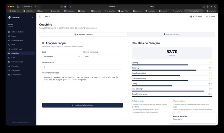Screen dimensions: 224x133
Task: Show the tab overview icon
Action: 215,7
